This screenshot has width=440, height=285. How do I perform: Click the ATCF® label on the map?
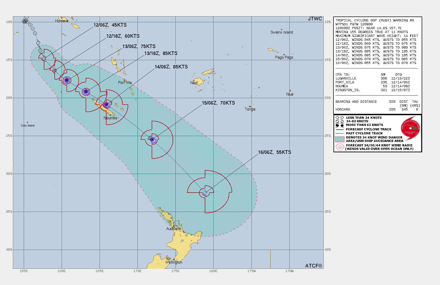pyautogui.click(x=314, y=266)
